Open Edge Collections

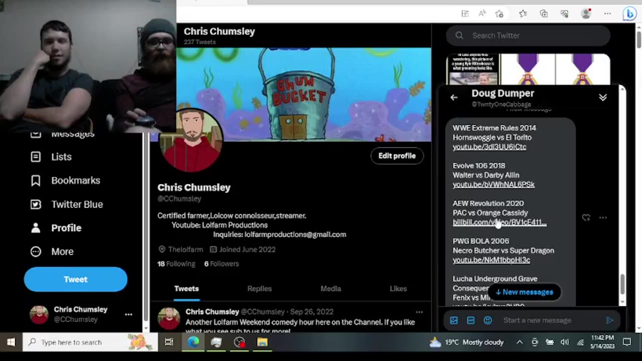[544, 14]
